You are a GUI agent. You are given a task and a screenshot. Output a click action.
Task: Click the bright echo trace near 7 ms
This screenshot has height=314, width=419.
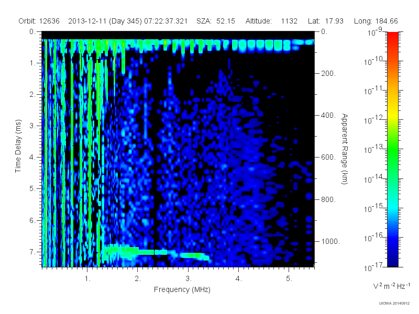point(155,253)
